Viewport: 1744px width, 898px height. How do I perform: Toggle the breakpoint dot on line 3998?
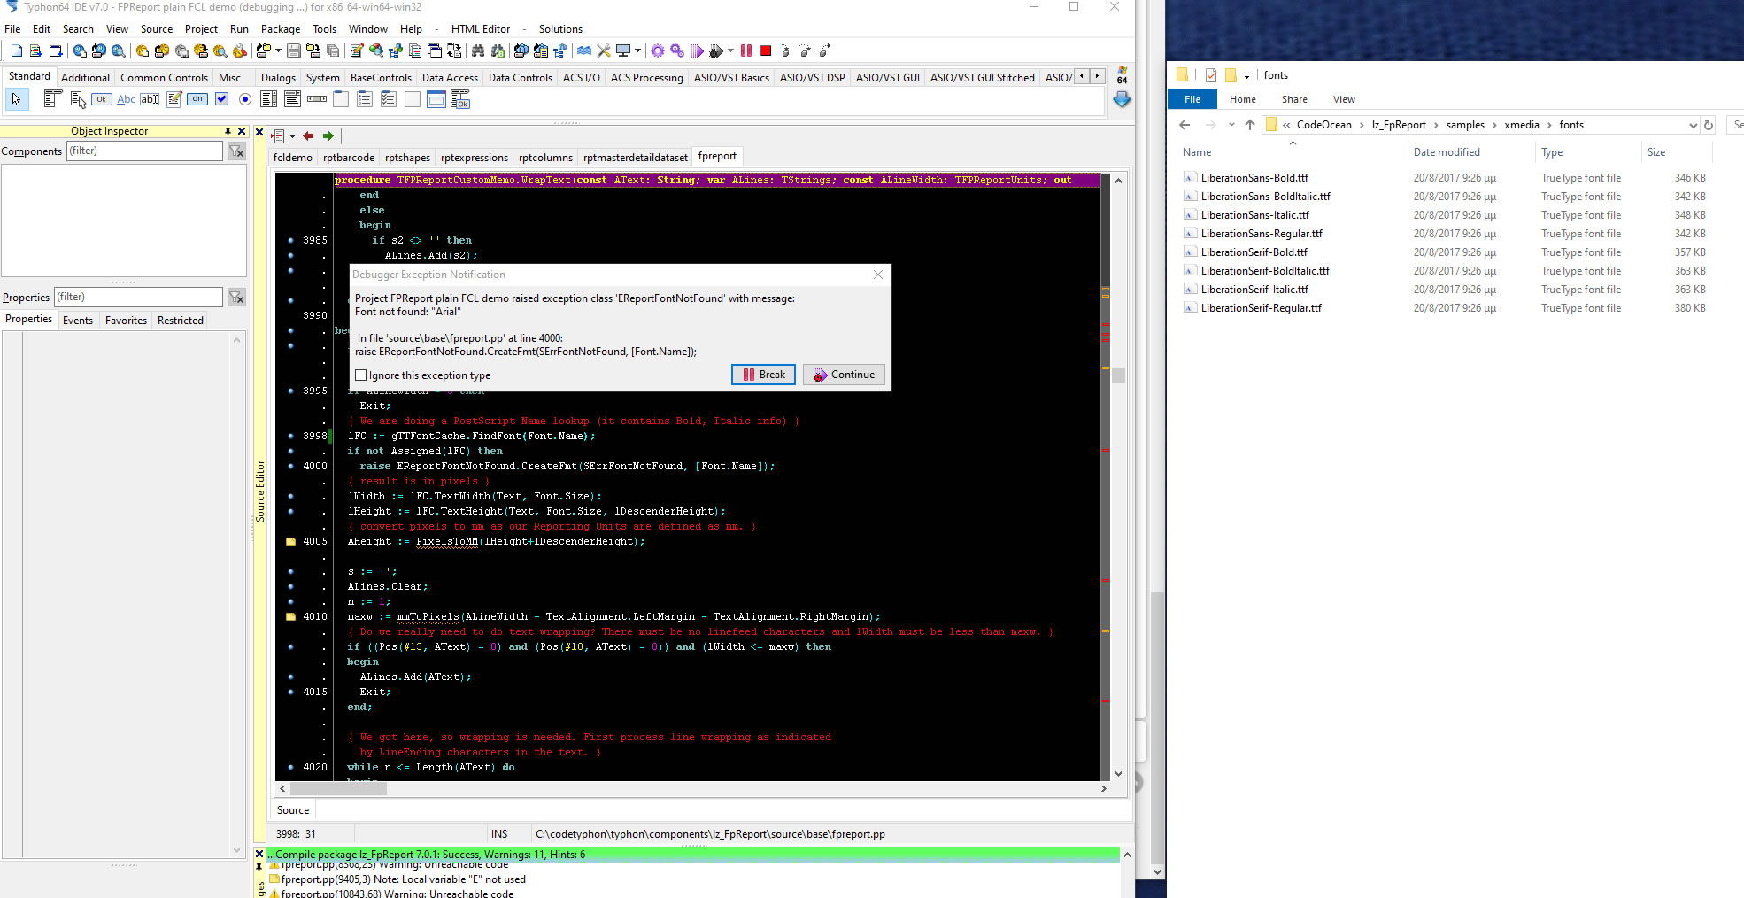click(291, 436)
